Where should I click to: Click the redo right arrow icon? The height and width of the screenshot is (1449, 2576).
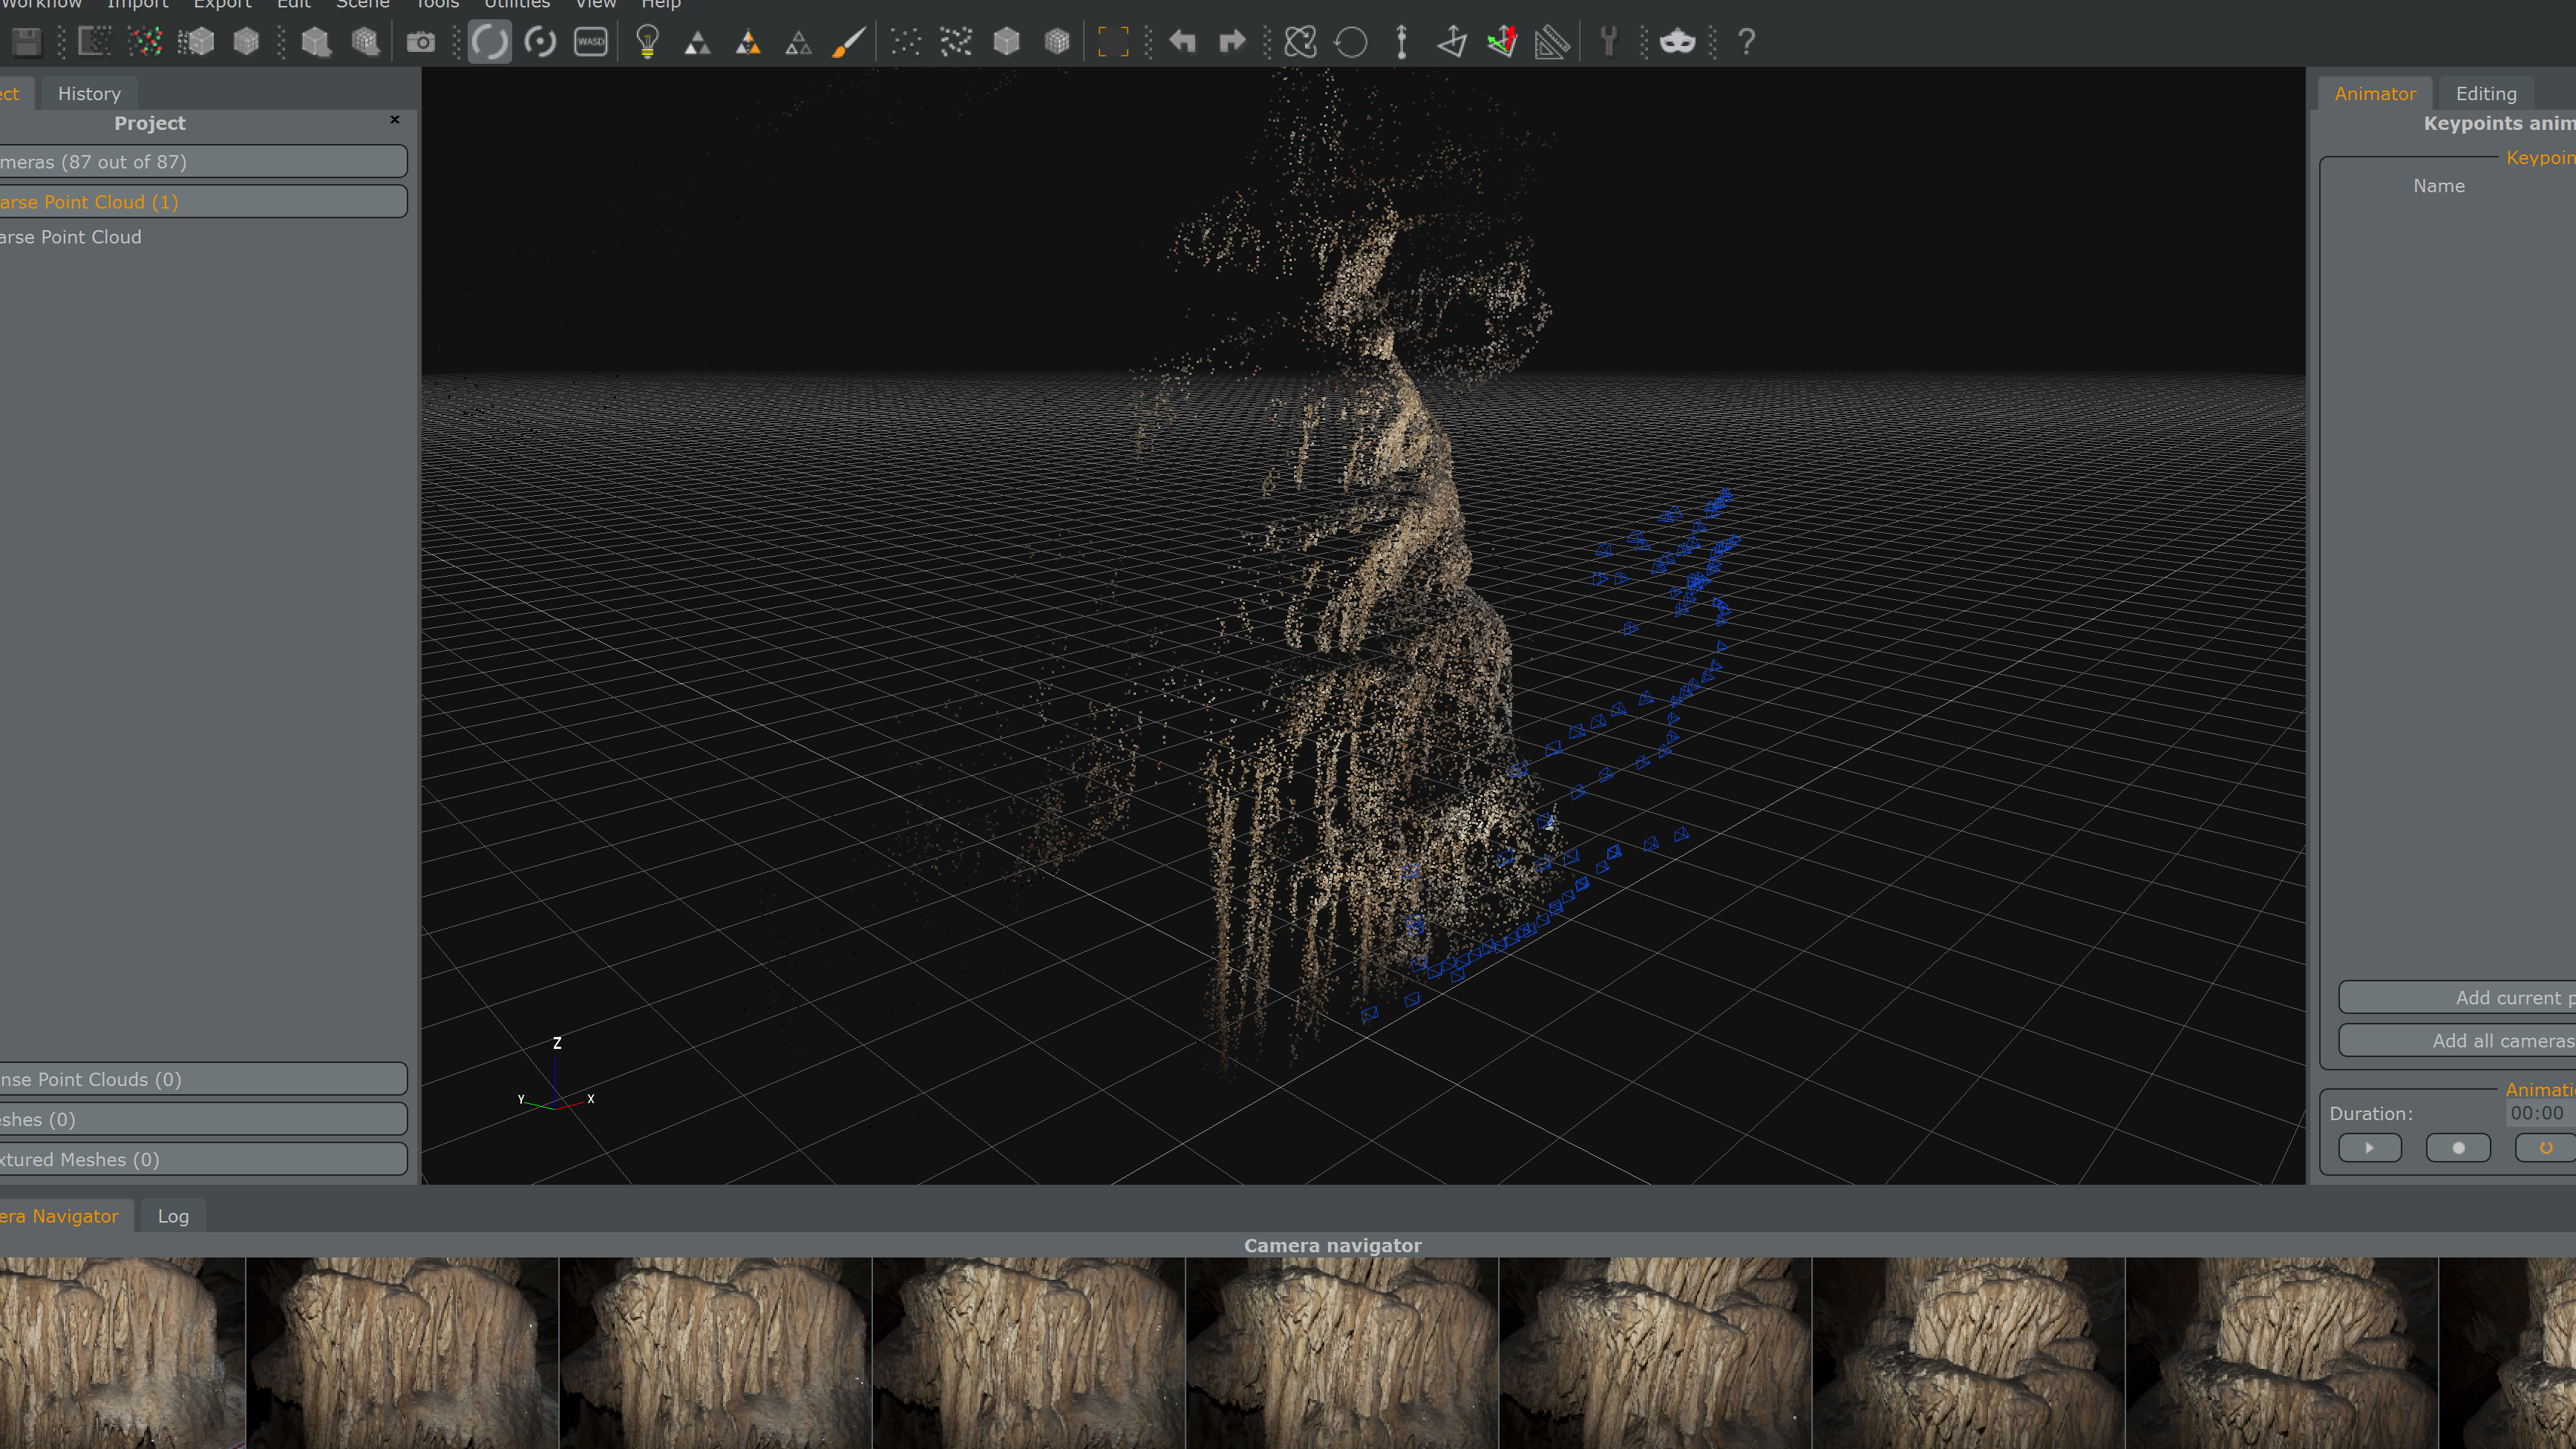click(1232, 42)
